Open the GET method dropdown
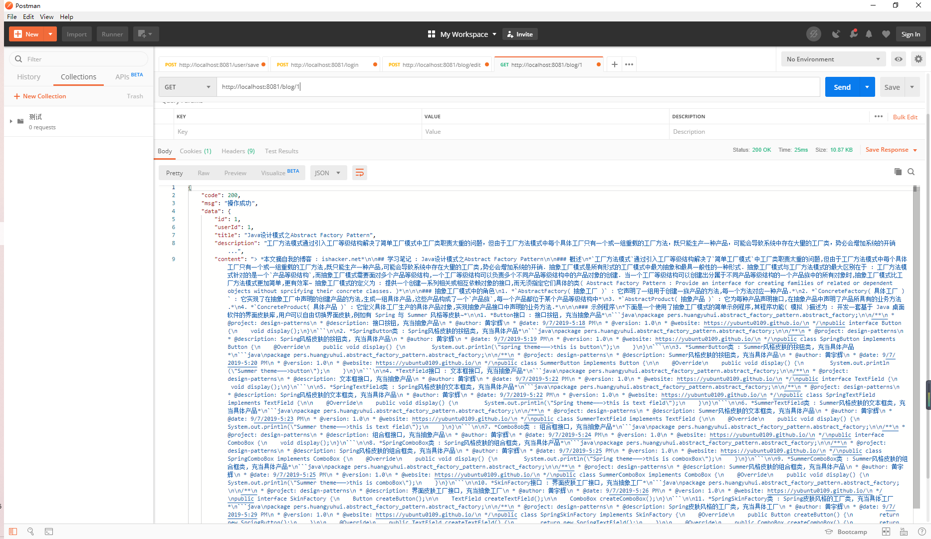This screenshot has width=931, height=539. [x=188, y=87]
